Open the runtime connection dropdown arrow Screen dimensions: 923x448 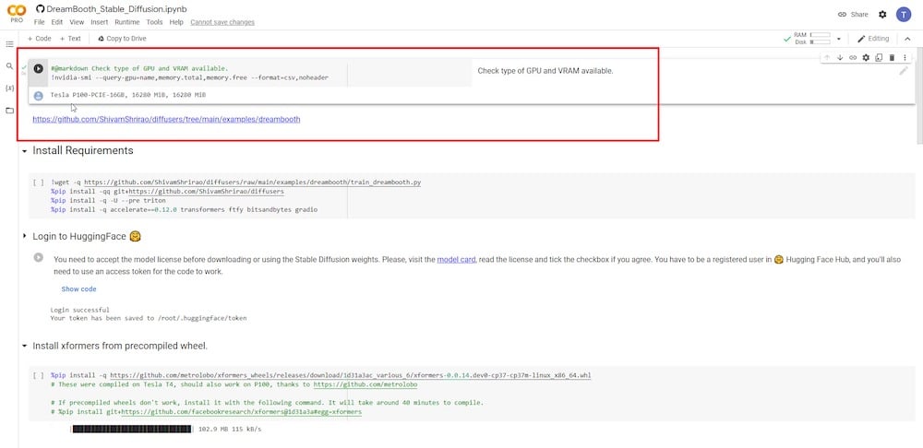click(x=838, y=39)
